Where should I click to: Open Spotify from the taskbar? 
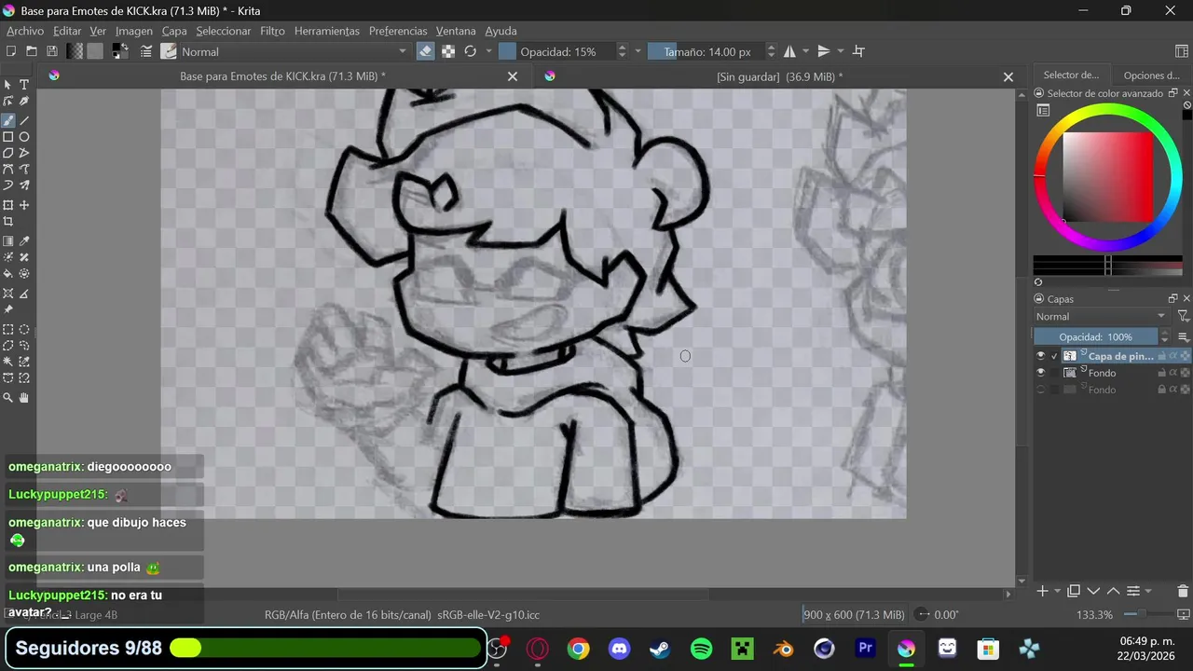coord(701,649)
